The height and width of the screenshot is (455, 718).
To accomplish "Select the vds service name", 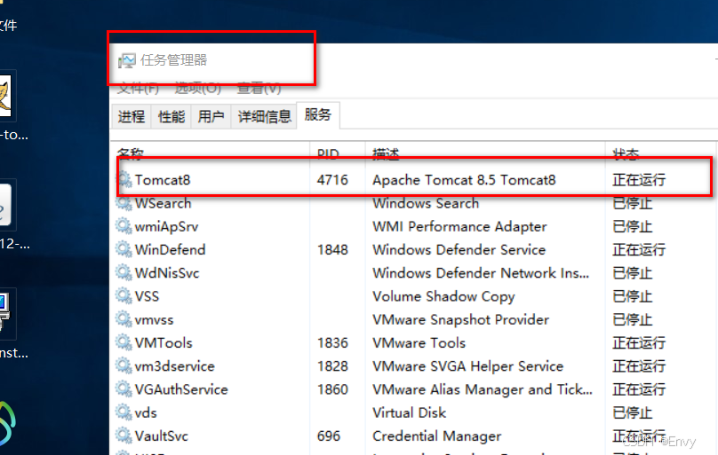I will tap(146, 413).
